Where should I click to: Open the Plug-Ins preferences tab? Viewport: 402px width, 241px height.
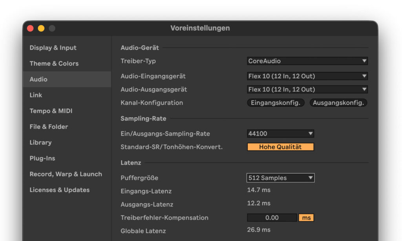(x=42, y=158)
